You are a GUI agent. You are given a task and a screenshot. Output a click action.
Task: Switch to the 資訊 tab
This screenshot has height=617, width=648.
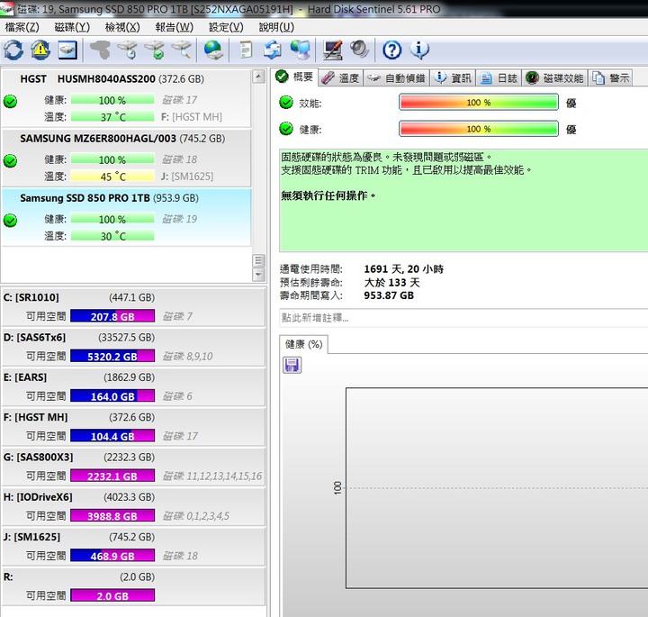[453, 77]
